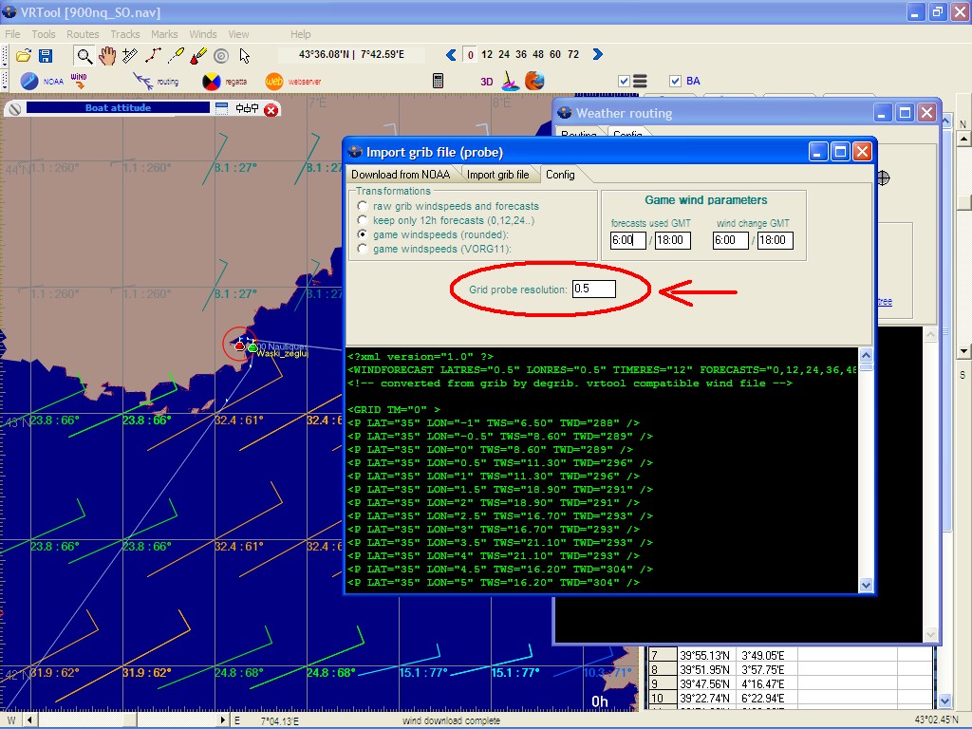
Task: Click the Grid probe resolution field
Action: (593, 289)
